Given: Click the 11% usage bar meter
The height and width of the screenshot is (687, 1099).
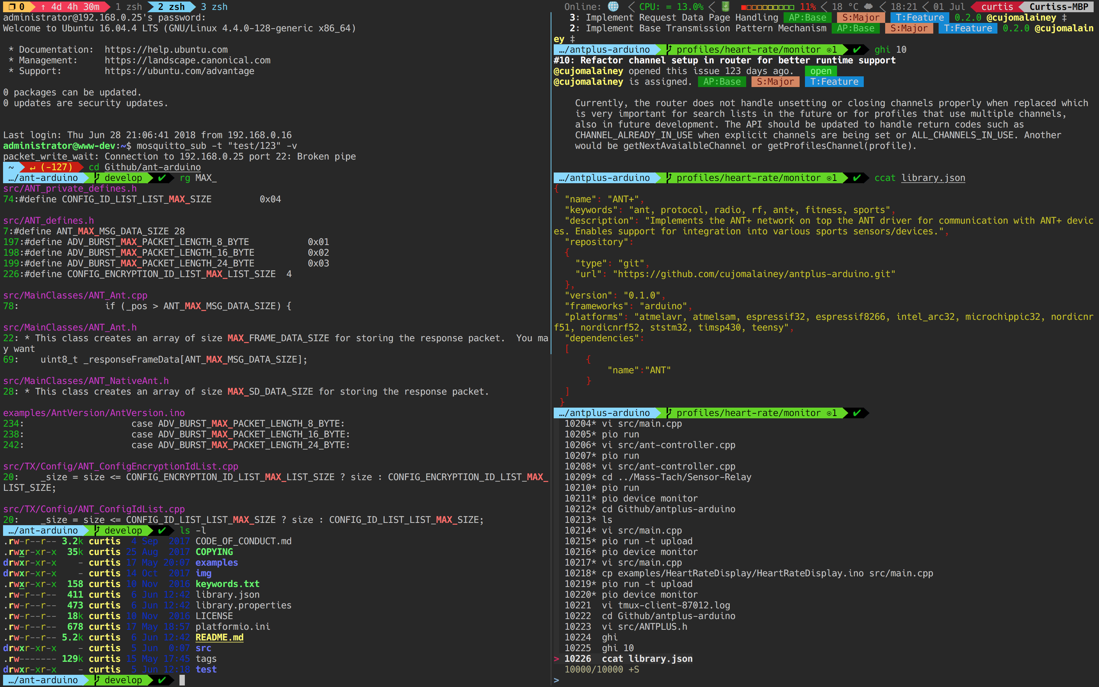Looking at the screenshot, I should tap(768, 6).
